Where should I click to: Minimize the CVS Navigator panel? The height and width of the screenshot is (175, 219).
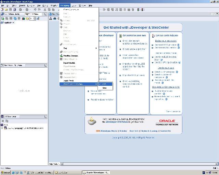[46, 117]
